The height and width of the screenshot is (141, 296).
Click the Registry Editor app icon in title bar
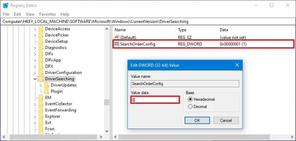(x=6, y=5)
